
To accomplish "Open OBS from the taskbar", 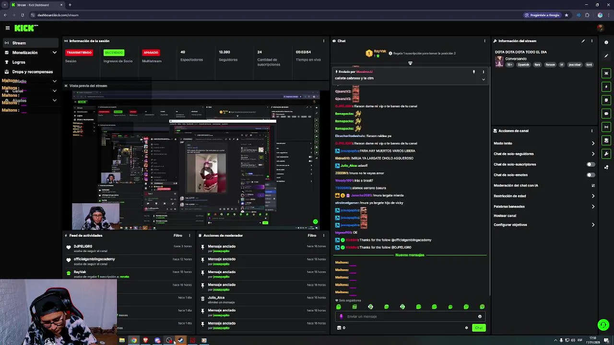I will pos(169,341).
